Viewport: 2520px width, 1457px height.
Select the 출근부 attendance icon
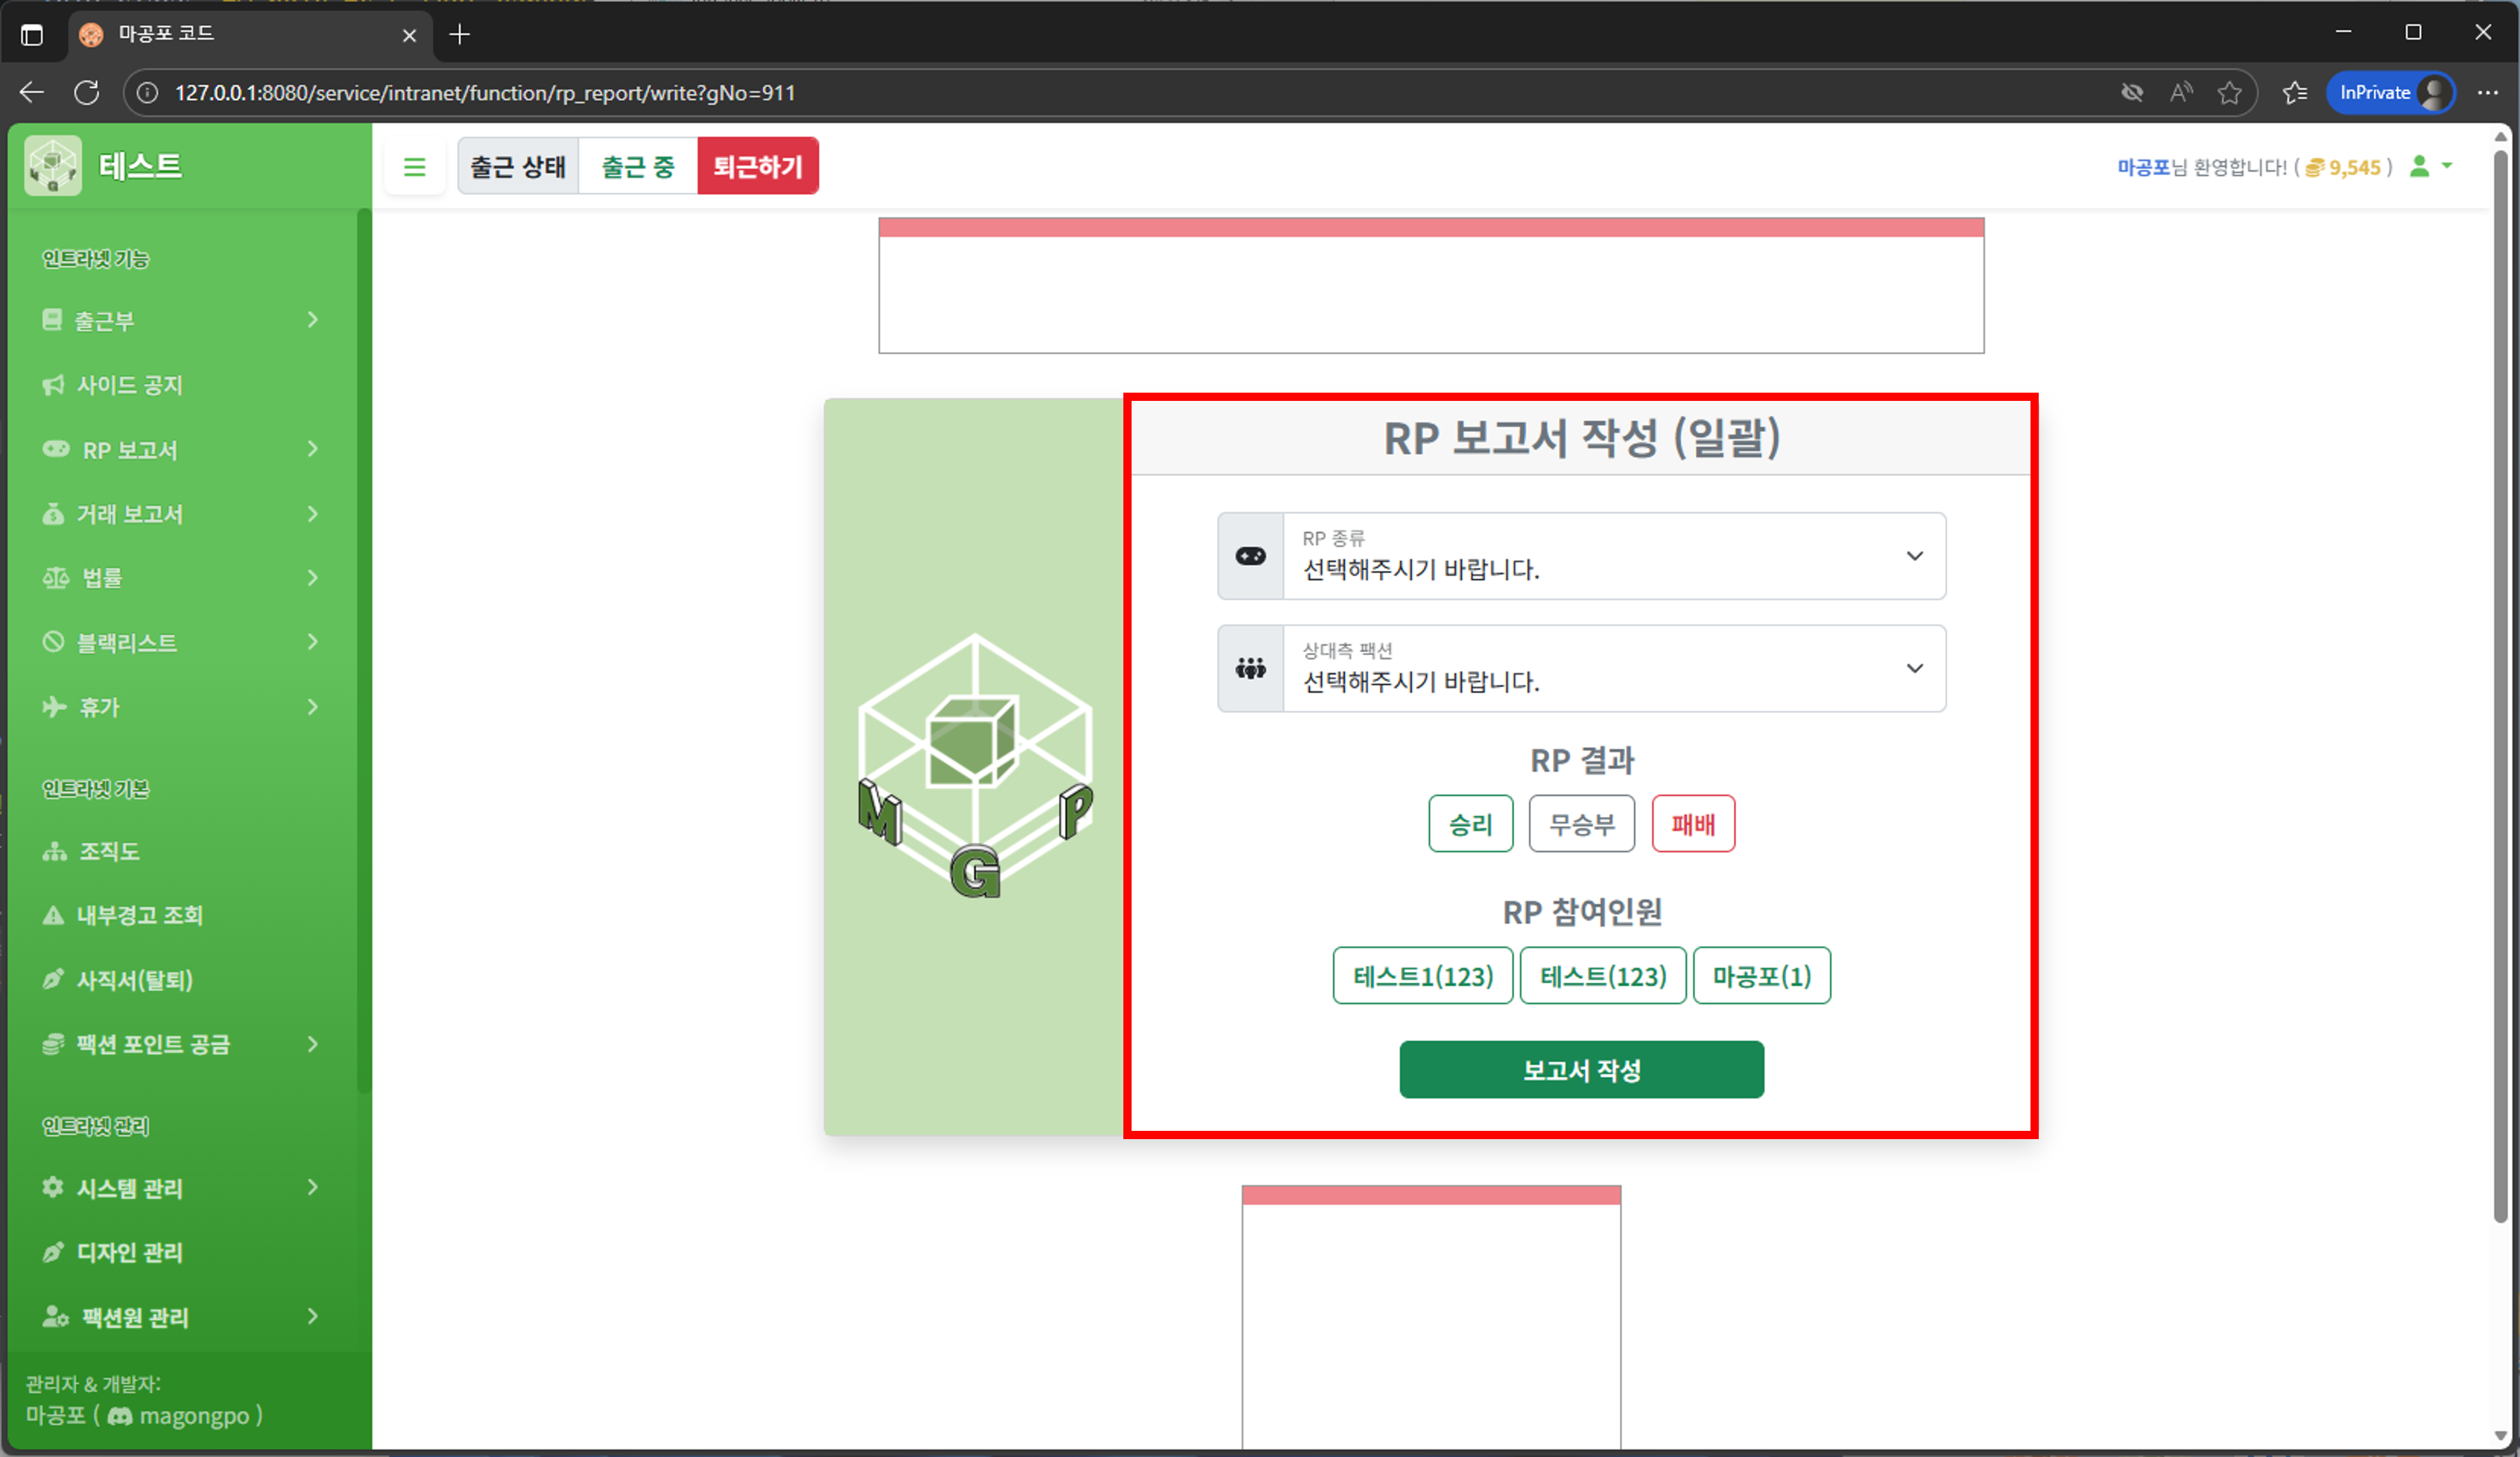tap(53, 320)
